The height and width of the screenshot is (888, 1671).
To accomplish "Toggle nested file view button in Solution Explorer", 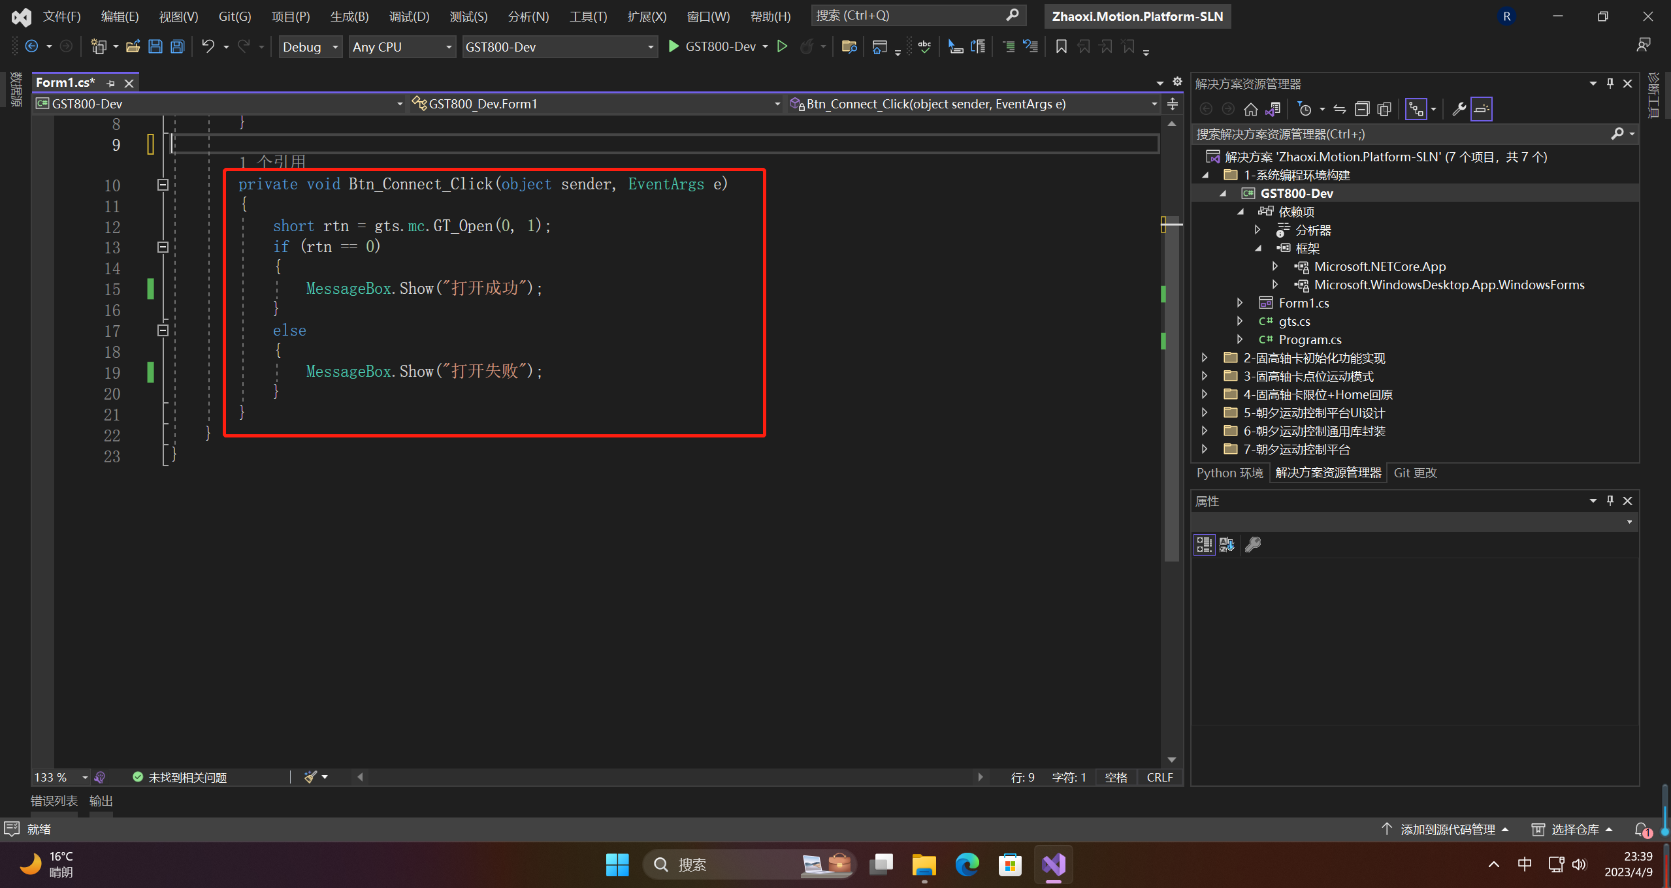I will click(x=1416, y=109).
